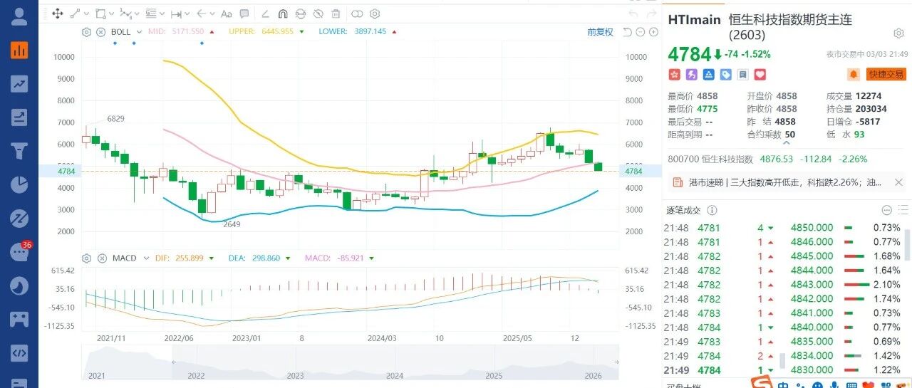The height and width of the screenshot is (388, 912).
Task: Open the comment bubble annotation tool
Action: (x=245, y=14)
